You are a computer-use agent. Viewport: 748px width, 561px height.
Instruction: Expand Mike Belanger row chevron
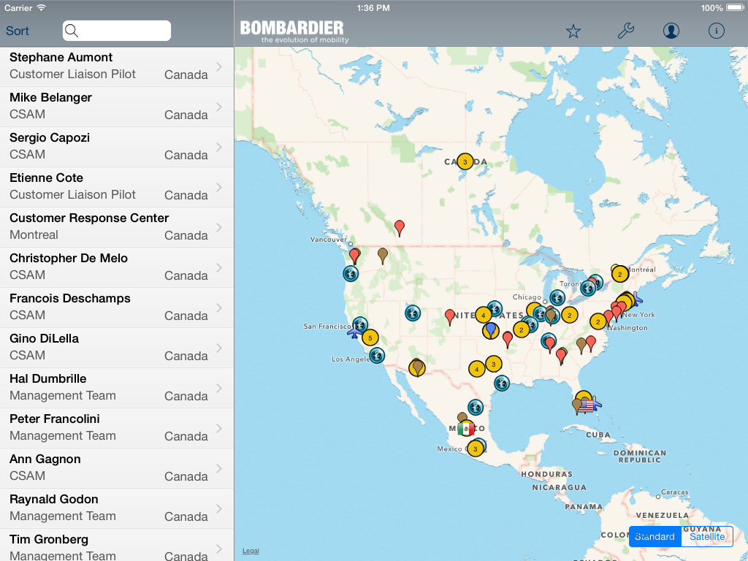coord(219,107)
